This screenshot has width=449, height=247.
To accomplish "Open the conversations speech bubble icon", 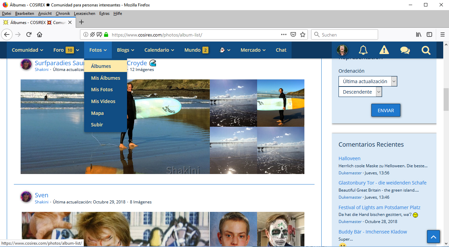I will (405, 50).
